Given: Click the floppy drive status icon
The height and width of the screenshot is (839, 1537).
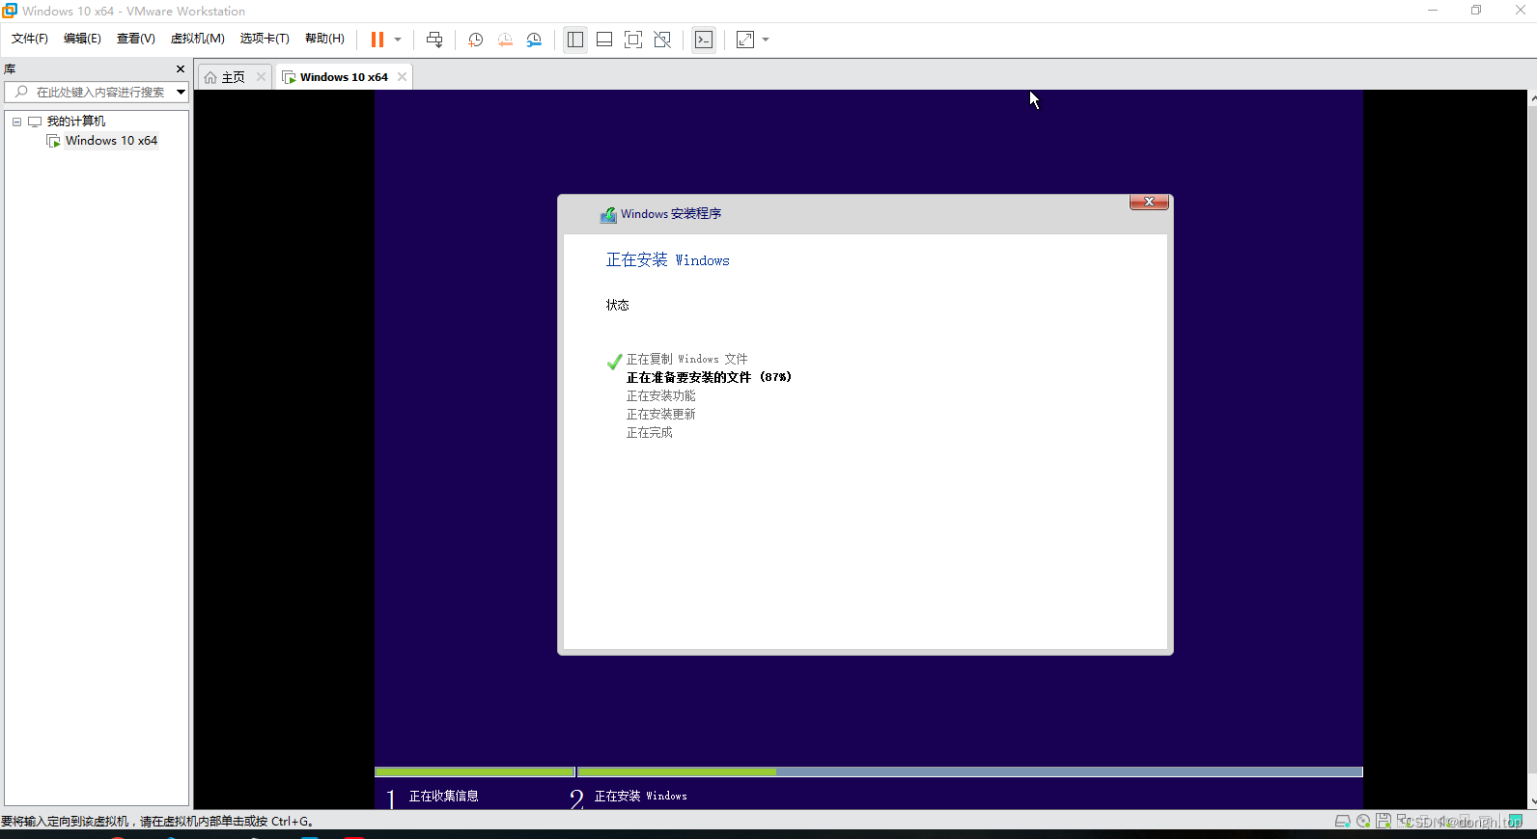Looking at the screenshot, I should [1383, 822].
